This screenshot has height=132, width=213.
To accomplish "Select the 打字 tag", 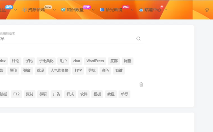I will pyautogui.click(x=78, y=70).
